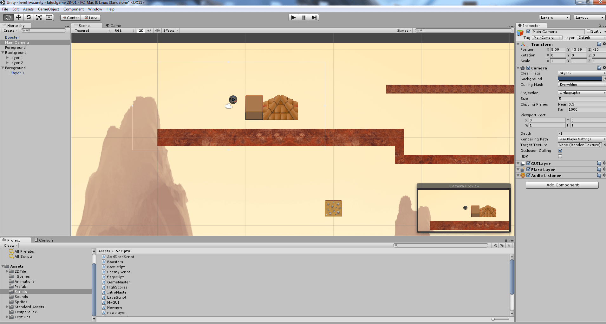Open the Layers dropdown
This screenshot has height=324, width=606.
(554, 17)
